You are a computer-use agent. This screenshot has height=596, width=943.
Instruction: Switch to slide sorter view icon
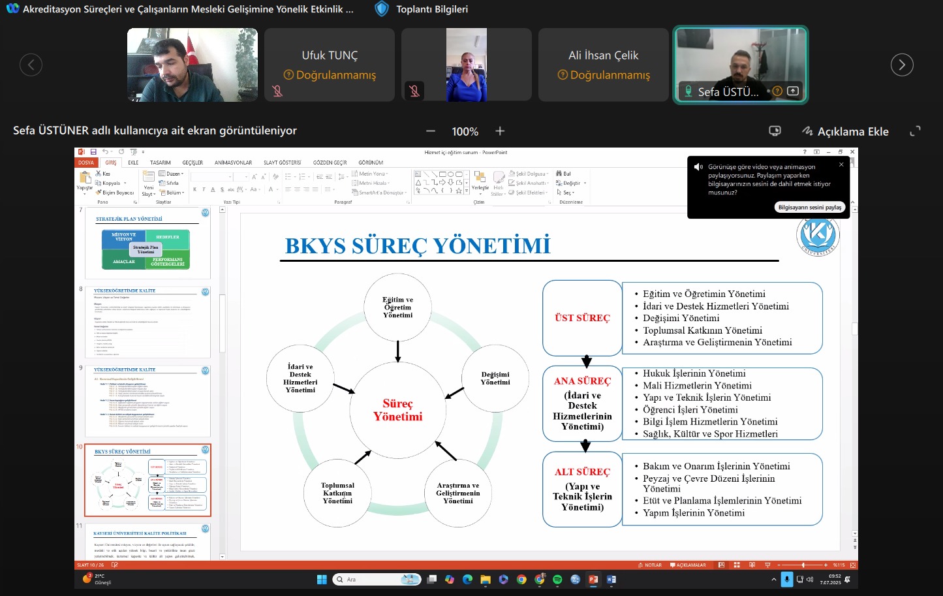click(x=737, y=565)
